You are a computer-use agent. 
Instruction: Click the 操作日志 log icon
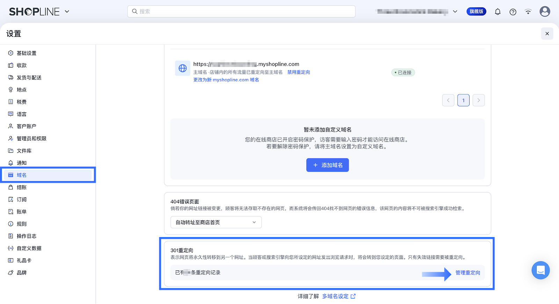click(x=11, y=236)
